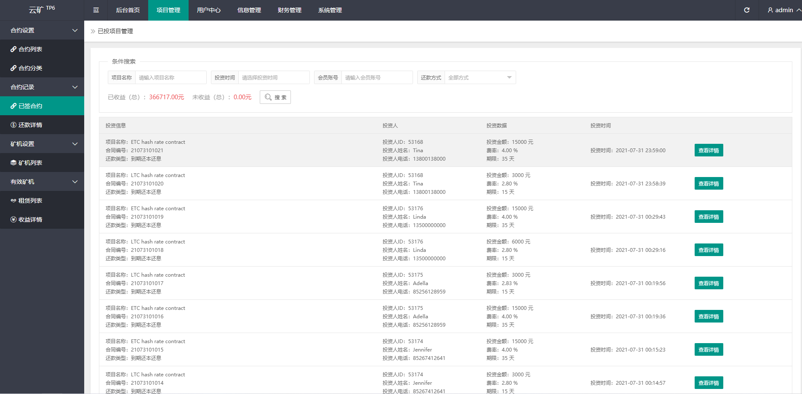Click the 投资信息 column header
802x394 pixels.
pos(116,125)
